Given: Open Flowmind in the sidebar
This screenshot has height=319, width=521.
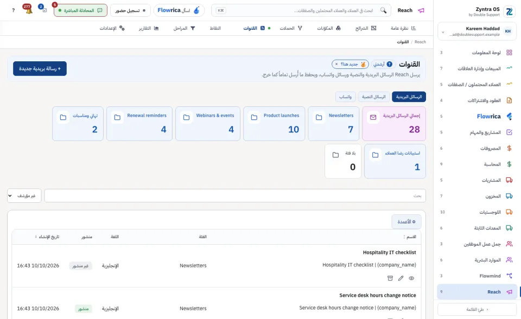Looking at the screenshot, I should click(477, 276).
